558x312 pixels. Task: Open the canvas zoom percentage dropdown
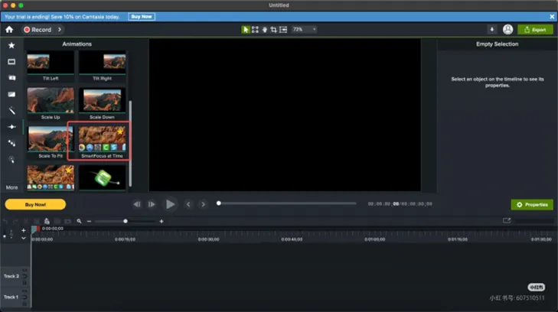click(x=304, y=30)
